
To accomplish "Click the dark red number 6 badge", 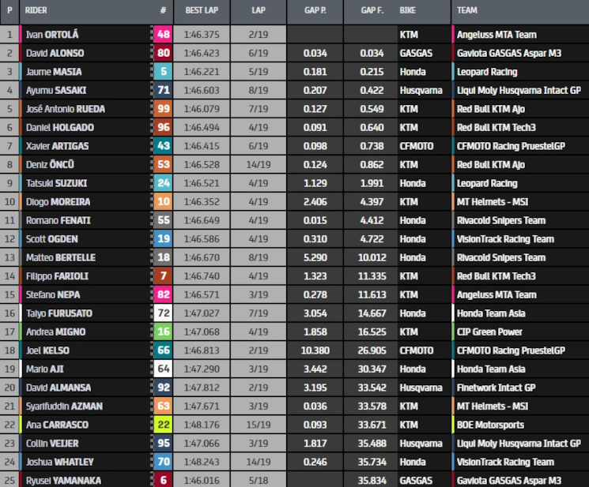I will [163, 480].
